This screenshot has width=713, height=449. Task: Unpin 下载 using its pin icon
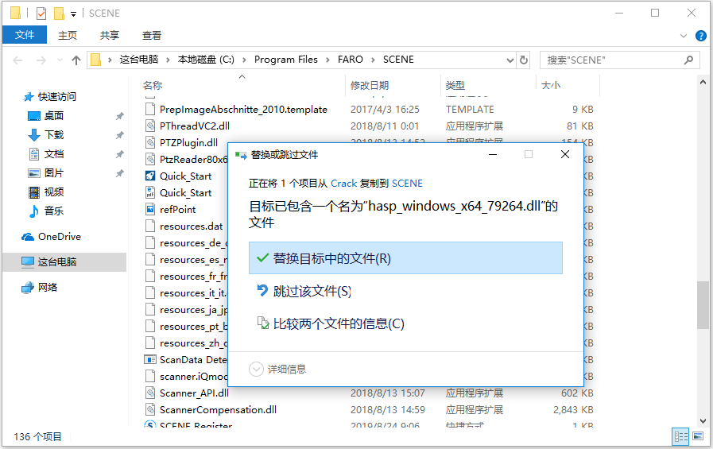119,135
